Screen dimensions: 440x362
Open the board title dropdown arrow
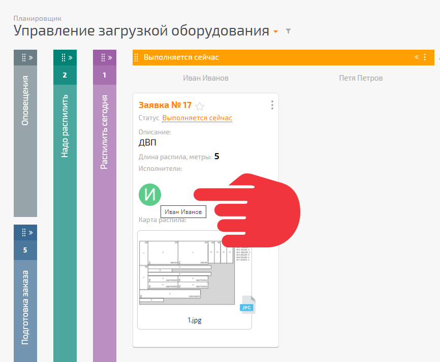(275, 31)
